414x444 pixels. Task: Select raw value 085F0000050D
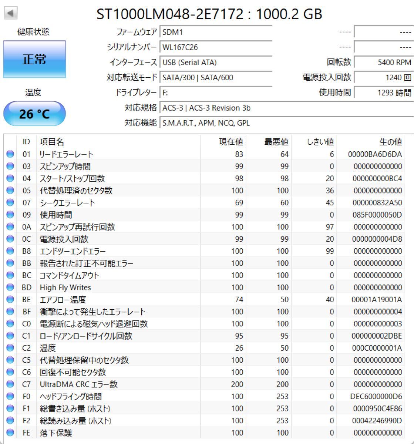pos(377,215)
